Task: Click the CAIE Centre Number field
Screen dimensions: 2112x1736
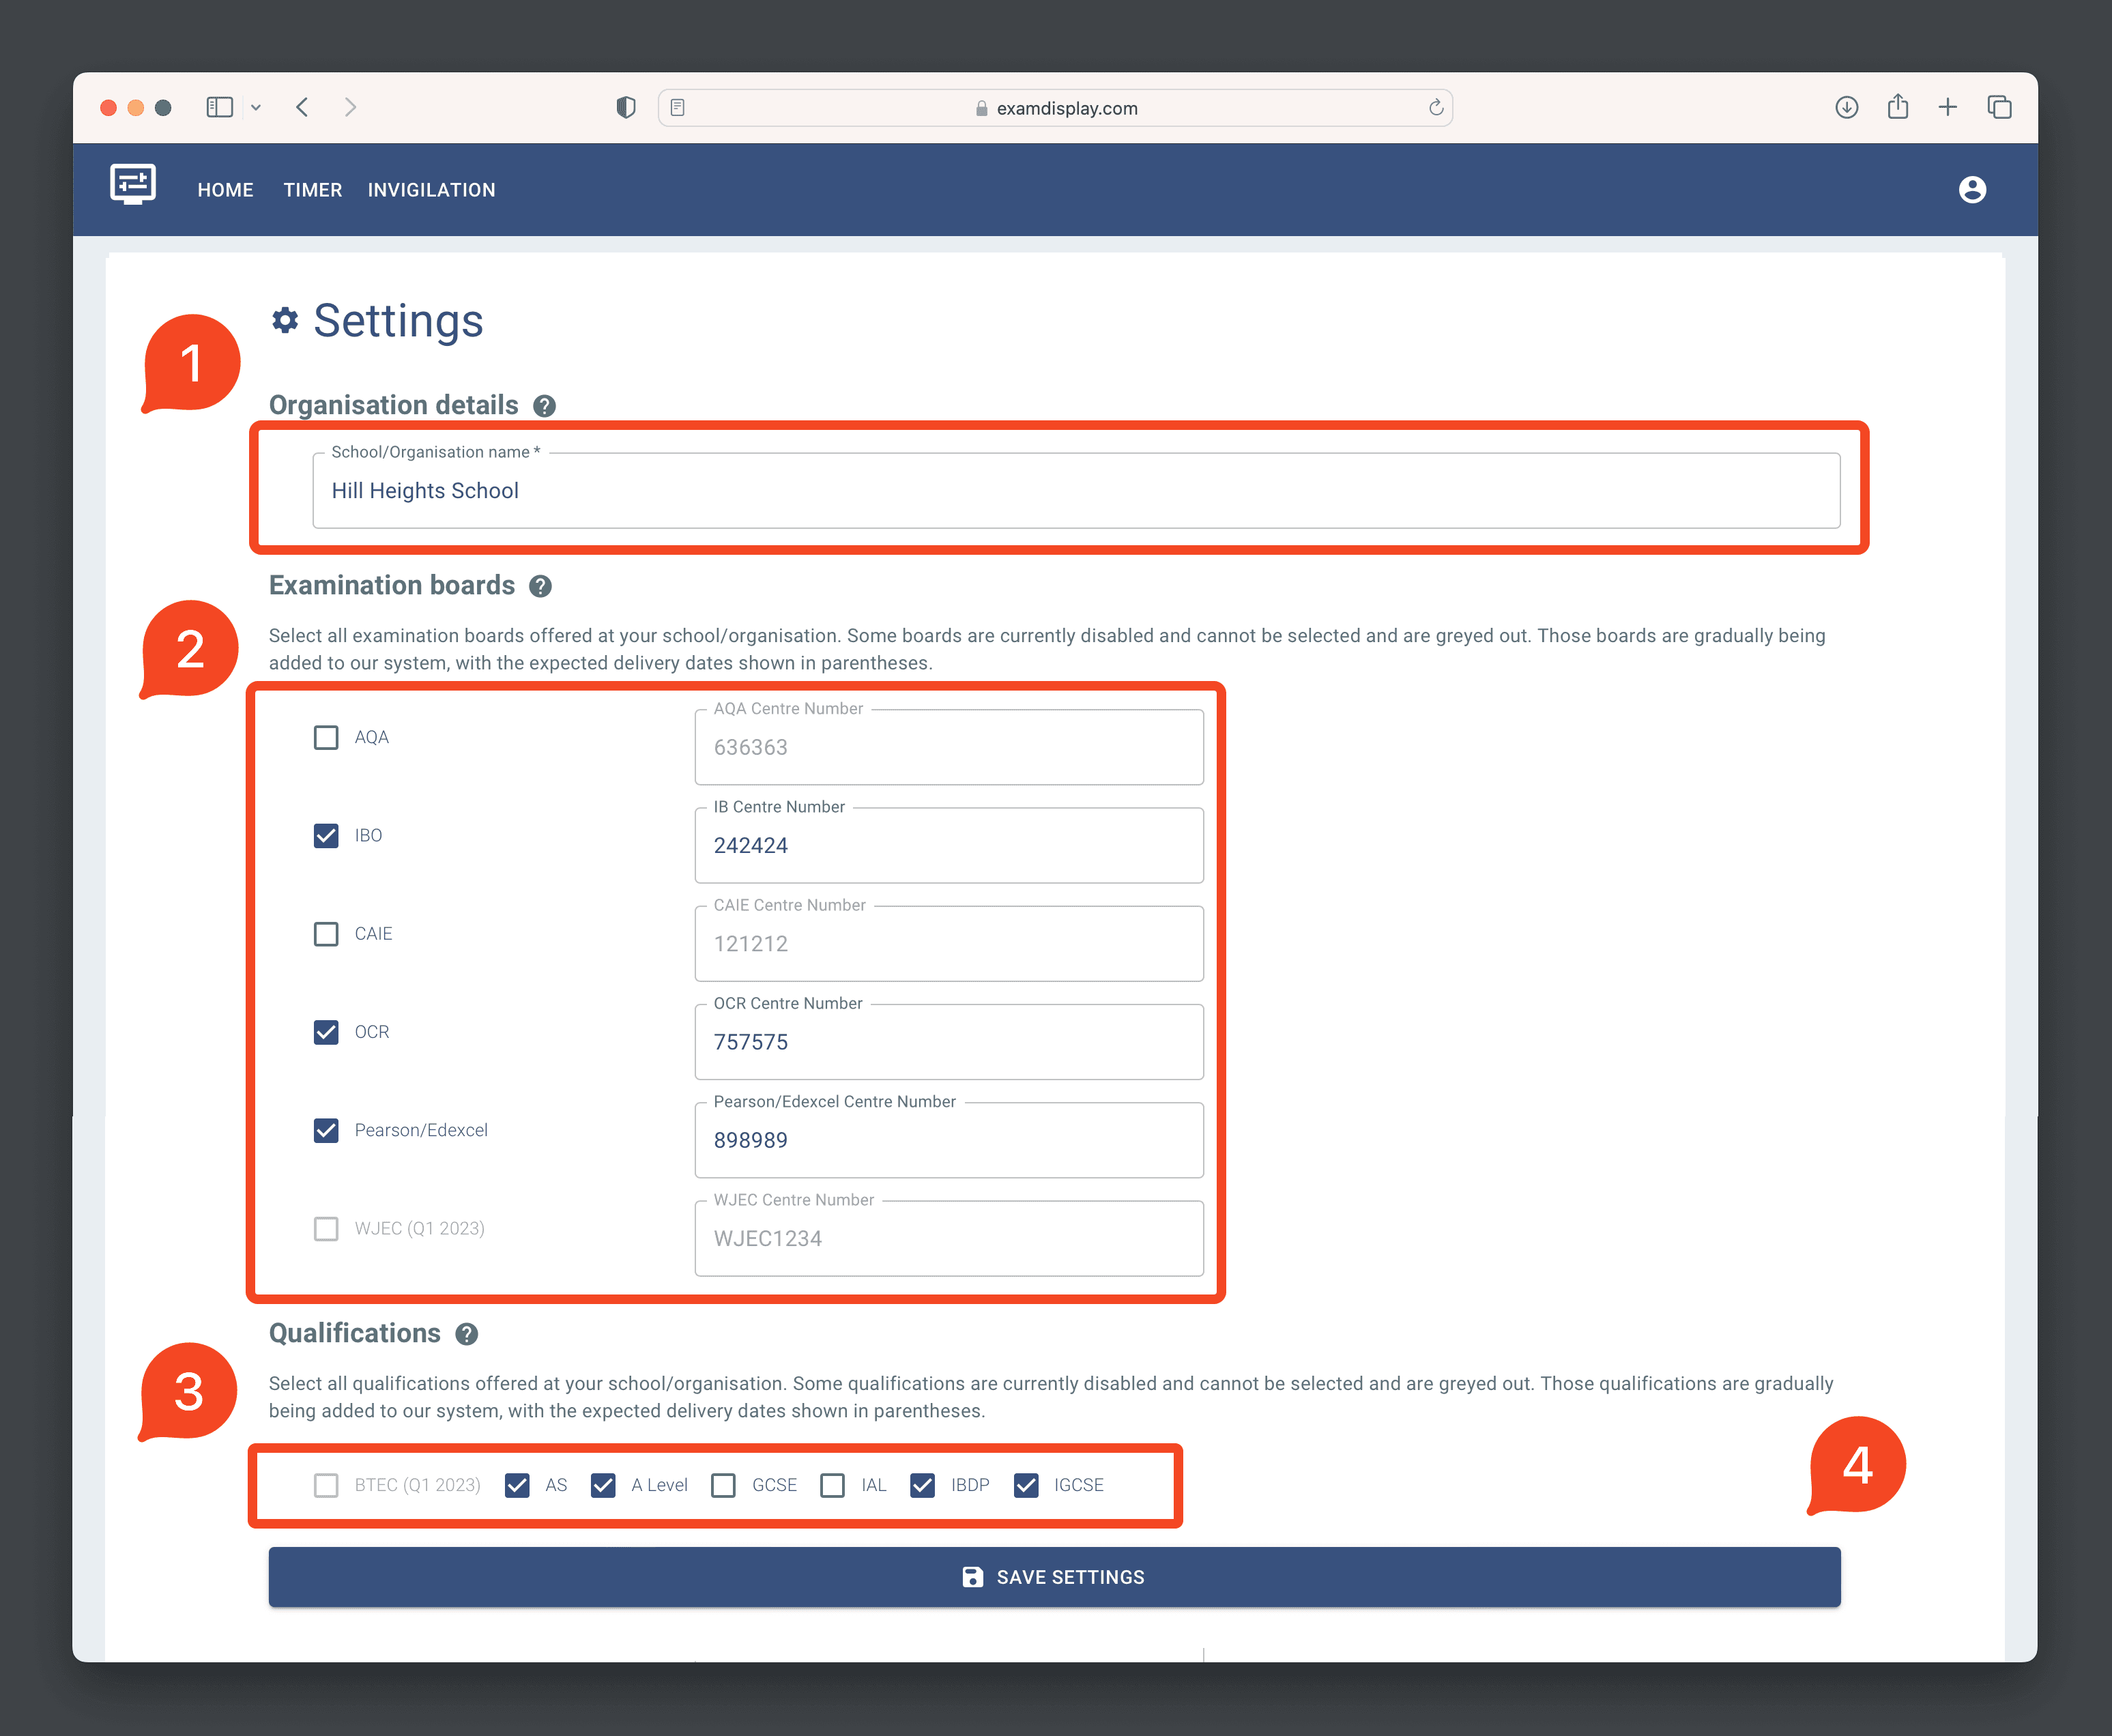Action: point(949,943)
